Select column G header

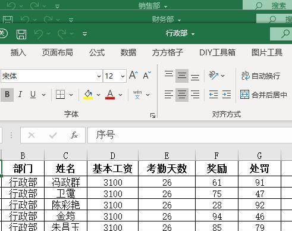pyautogui.click(x=259, y=156)
